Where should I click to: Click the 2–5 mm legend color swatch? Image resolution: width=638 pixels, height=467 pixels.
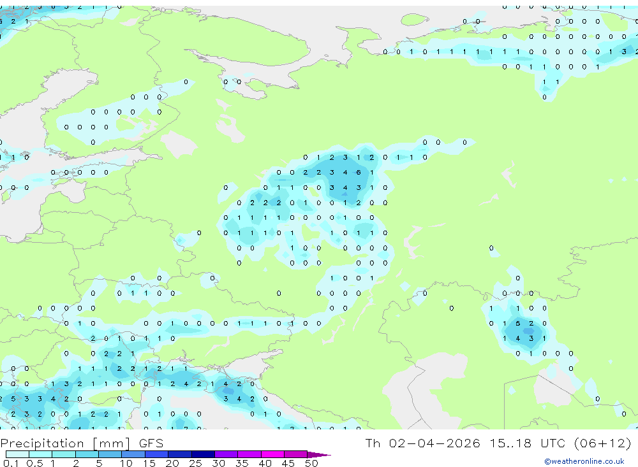[87, 454]
